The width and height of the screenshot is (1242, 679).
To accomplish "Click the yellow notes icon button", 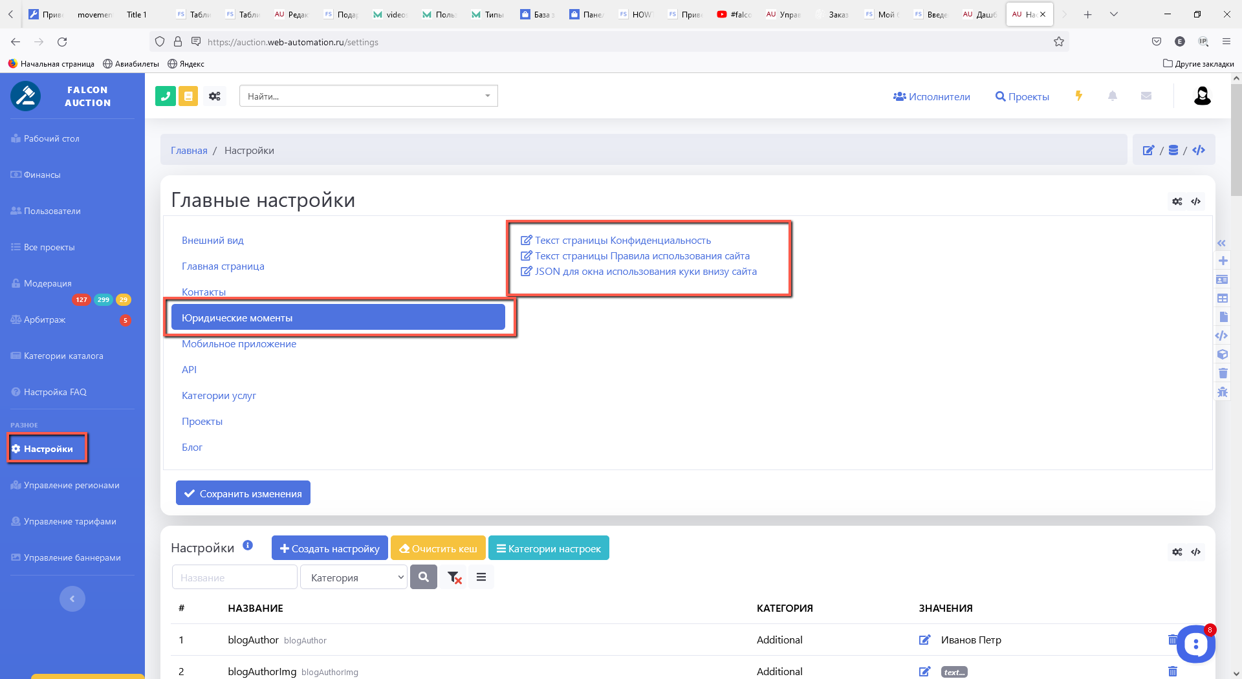I will (x=188, y=96).
